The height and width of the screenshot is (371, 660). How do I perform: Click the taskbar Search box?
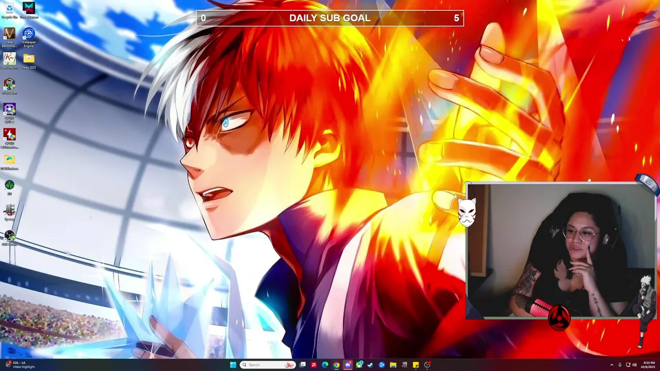click(268, 365)
